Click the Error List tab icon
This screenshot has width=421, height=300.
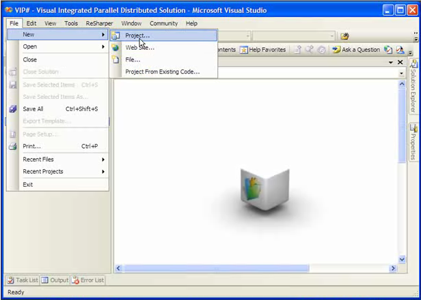(x=75, y=280)
